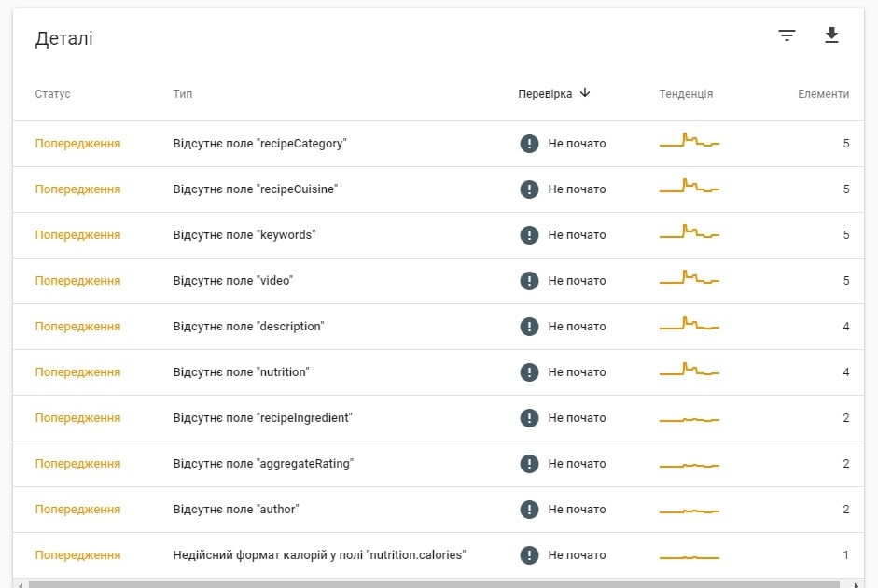878x588 pixels.
Task: Click the exclamation icon in description row
Action: [529, 327]
